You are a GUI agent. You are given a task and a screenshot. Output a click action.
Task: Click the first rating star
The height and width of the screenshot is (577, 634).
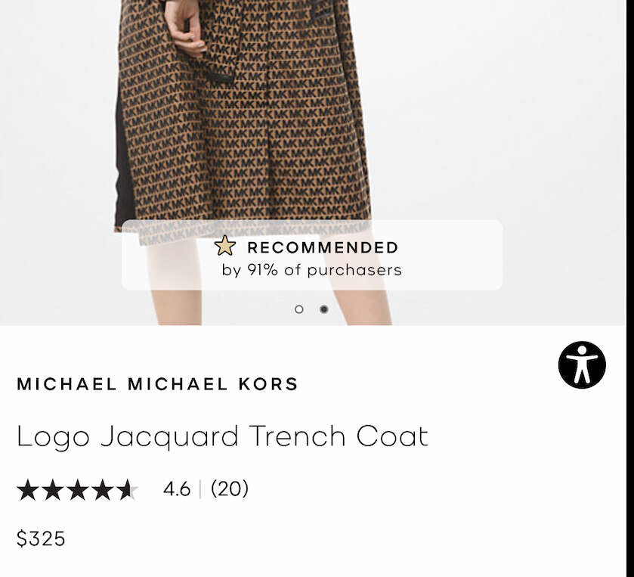(x=28, y=489)
